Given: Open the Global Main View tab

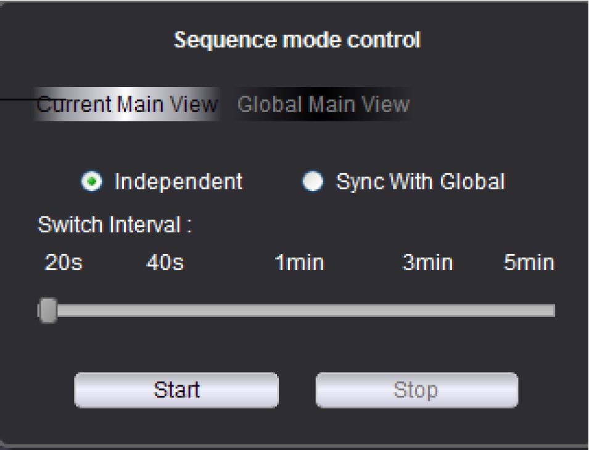Looking at the screenshot, I should pos(323,104).
